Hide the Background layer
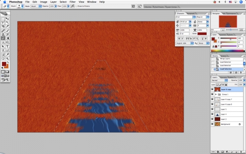 pyautogui.click(x=212, y=124)
